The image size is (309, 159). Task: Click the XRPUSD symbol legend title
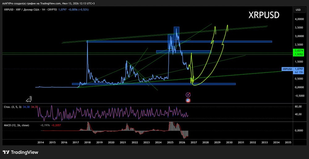pyautogui.click(x=30, y=10)
